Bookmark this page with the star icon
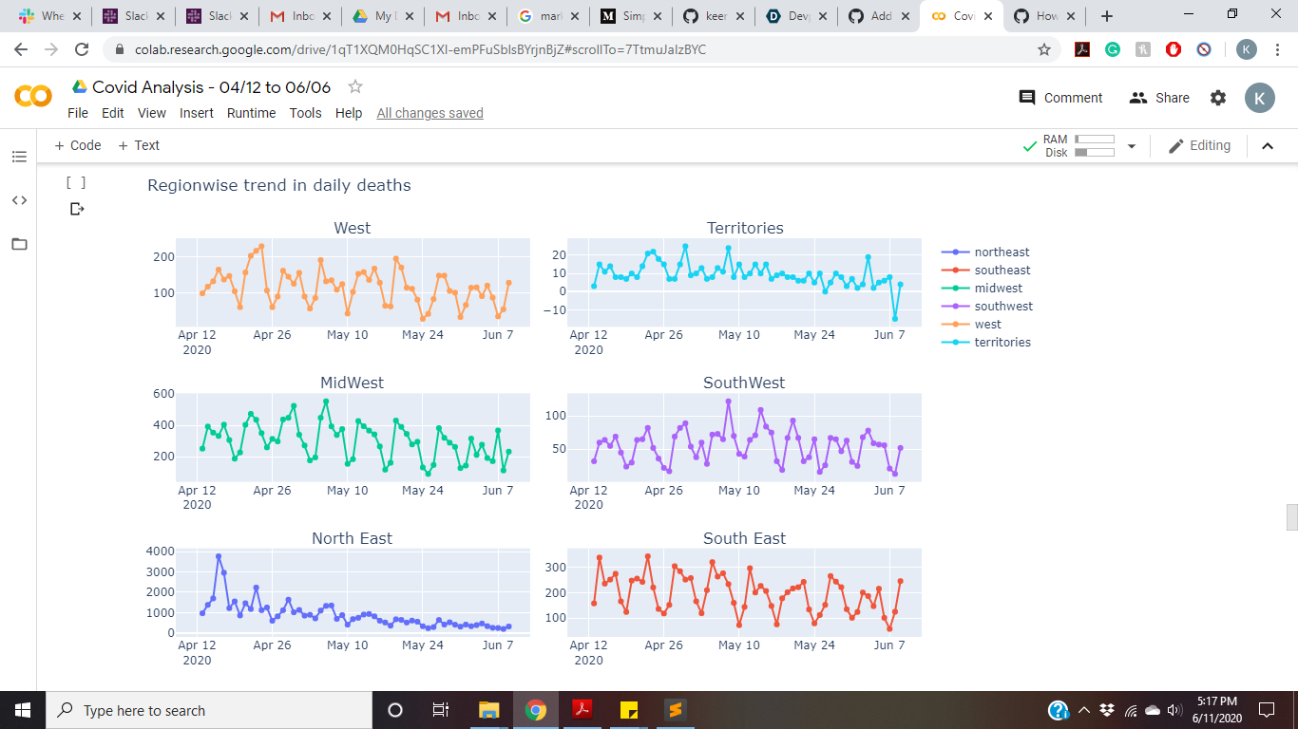The width and height of the screenshot is (1298, 729). (x=1044, y=49)
